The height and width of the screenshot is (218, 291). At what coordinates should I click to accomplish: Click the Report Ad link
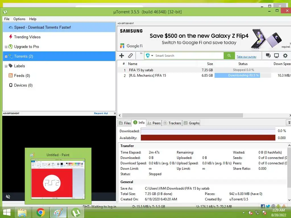[101, 113]
